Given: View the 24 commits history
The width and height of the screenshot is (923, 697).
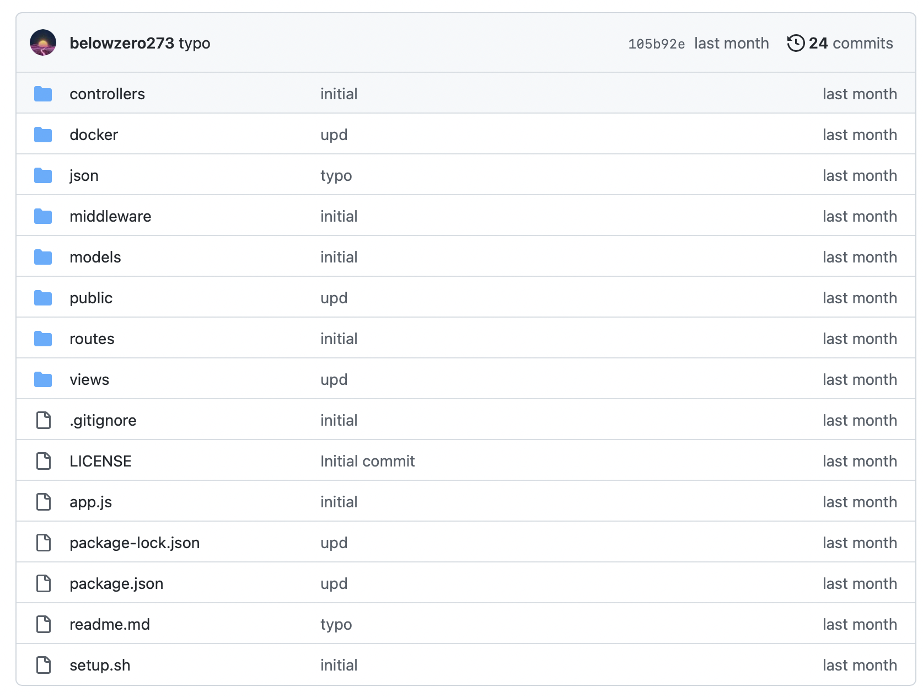Looking at the screenshot, I should [850, 43].
